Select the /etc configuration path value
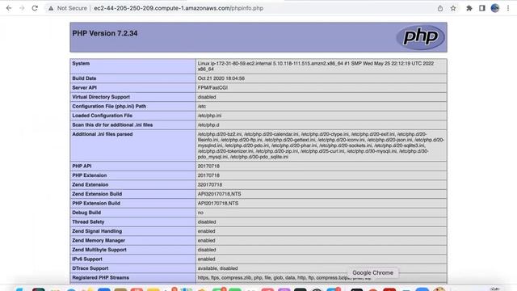517x291 pixels. pos(202,106)
